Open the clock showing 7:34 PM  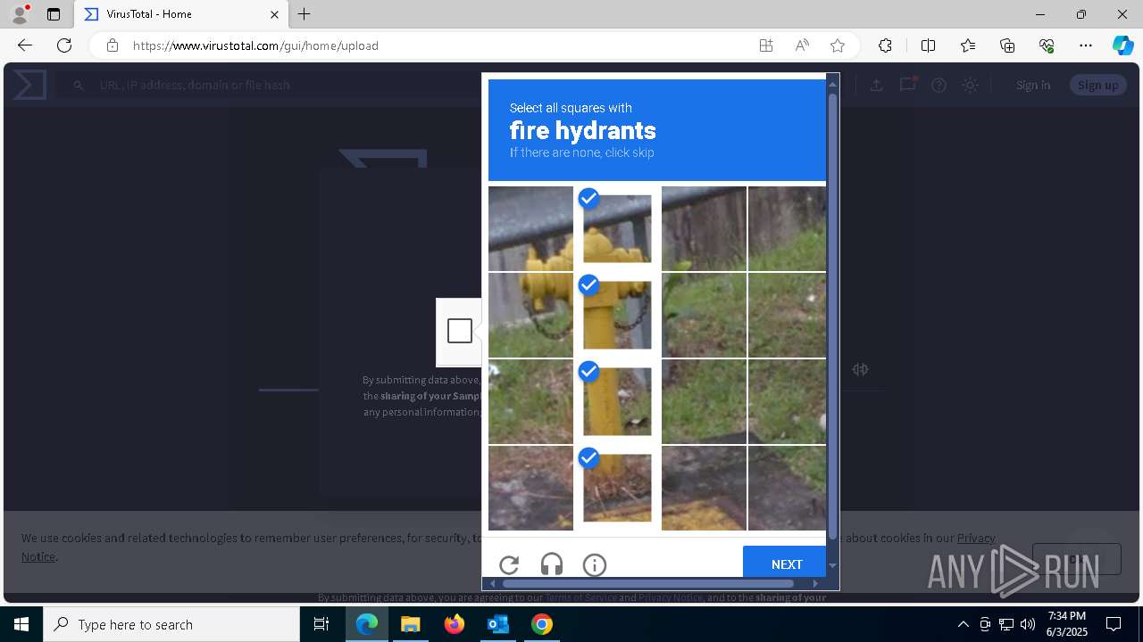[x=1067, y=624]
